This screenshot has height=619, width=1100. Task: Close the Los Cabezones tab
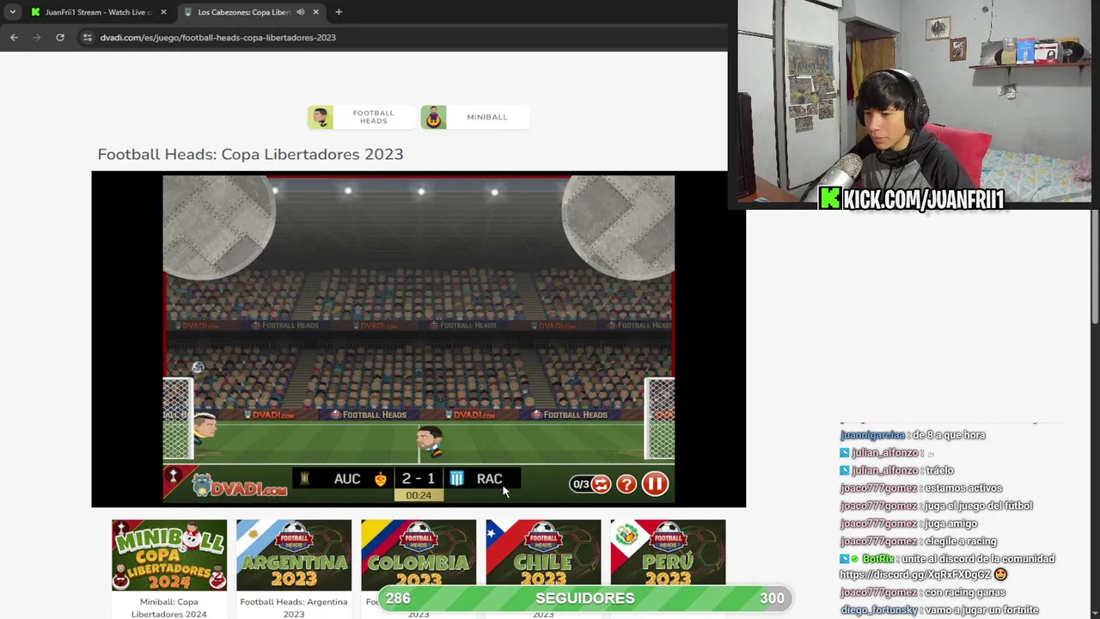coord(315,12)
